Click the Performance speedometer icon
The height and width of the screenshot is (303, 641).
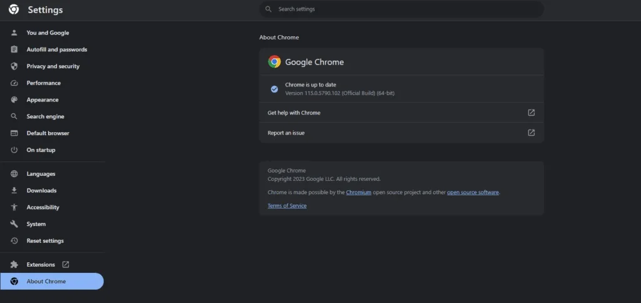(14, 83)
